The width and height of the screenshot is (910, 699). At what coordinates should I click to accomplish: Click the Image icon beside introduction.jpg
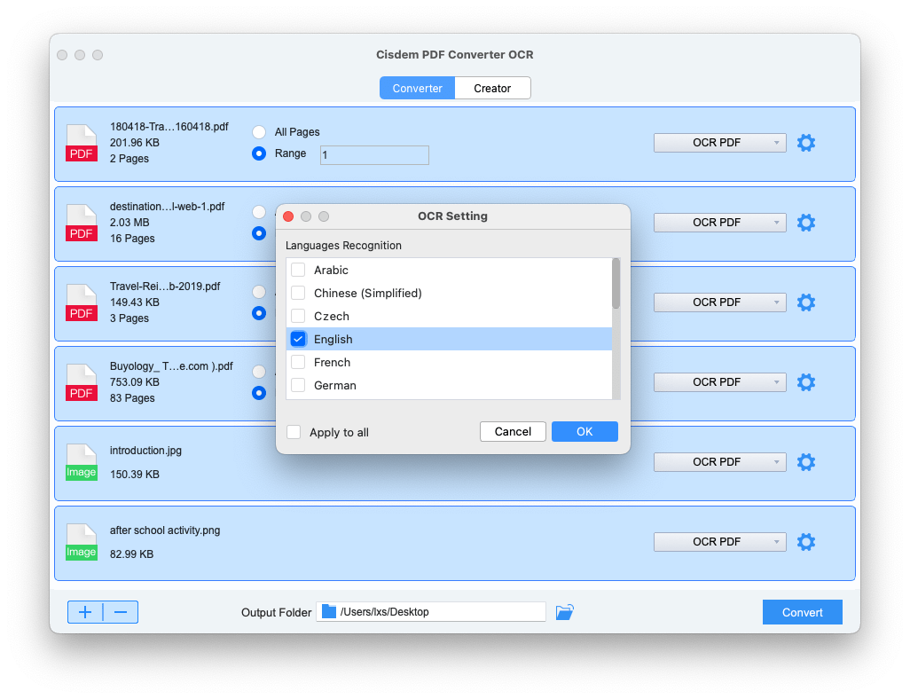click(81, 462)
